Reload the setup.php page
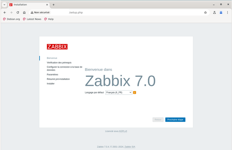This screenshot has width=232, height=150. (18, 13)
